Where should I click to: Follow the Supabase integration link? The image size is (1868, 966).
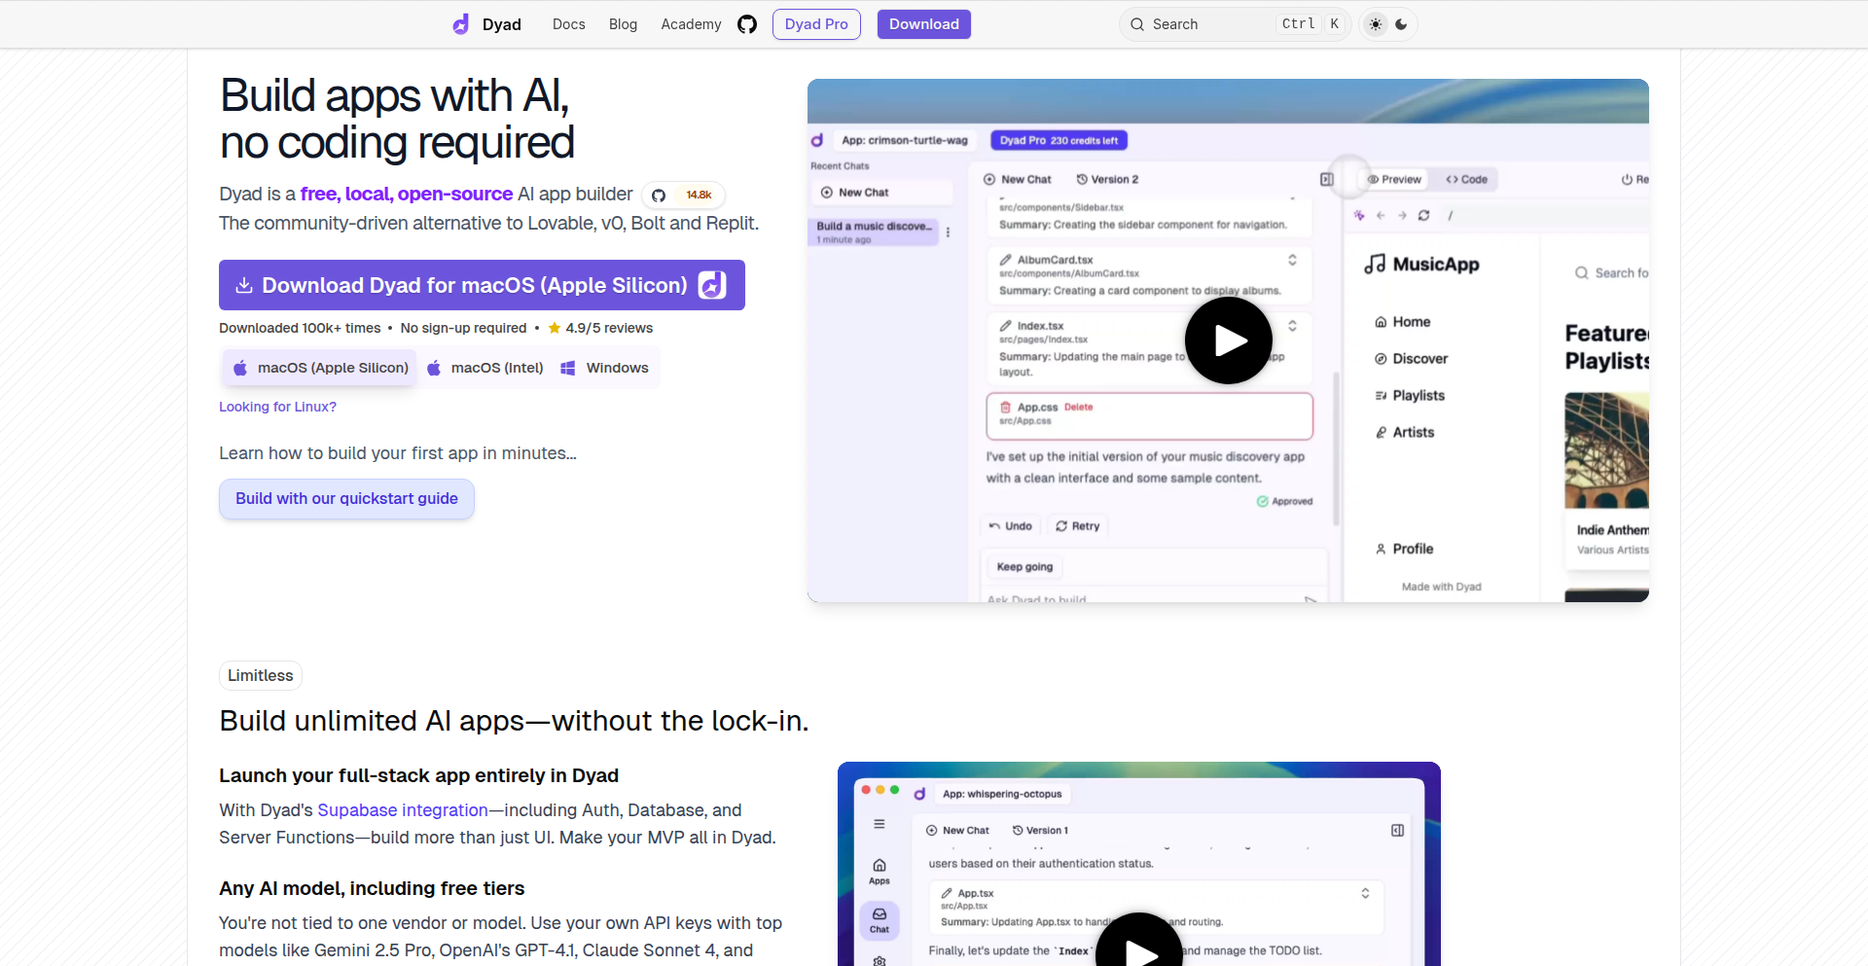tap(403, 810)
